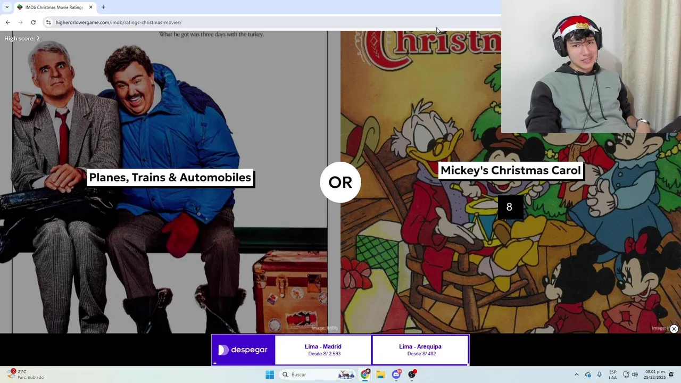Click the rating number 8
This screenshot has height=383, width=681.
[x=509, y=207]
